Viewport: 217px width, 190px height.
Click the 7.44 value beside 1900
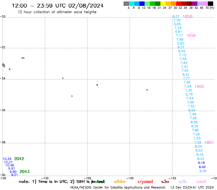tap(188, 87)
